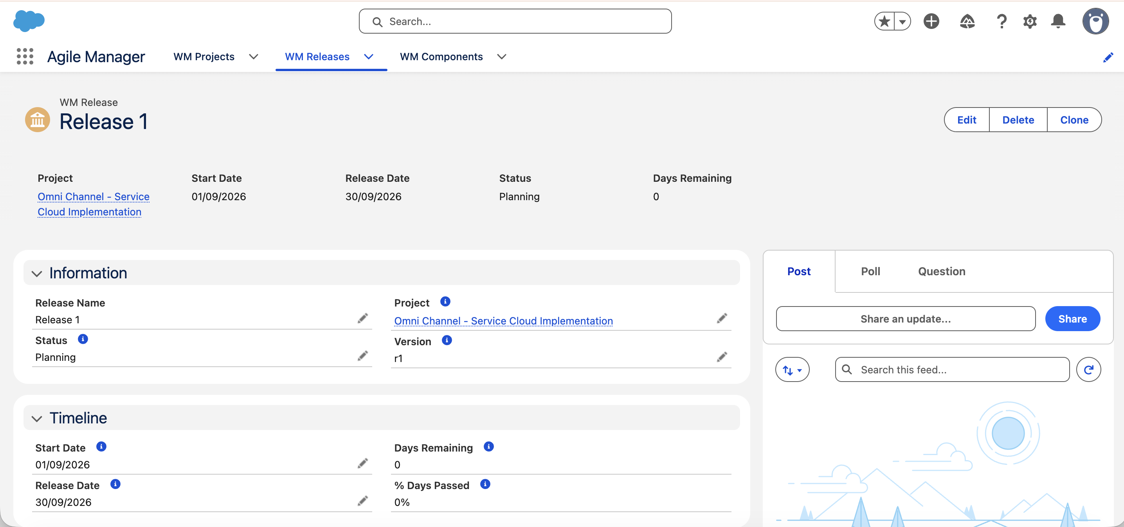Show Version field help info icon
Viewport: 1124px width, 527px height.
447,340
